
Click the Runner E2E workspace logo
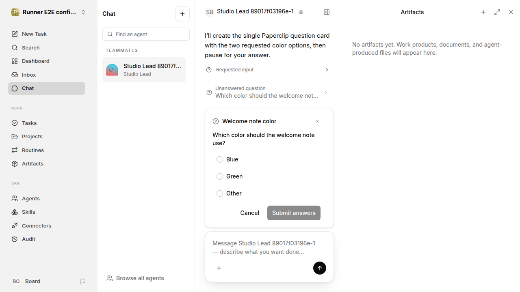[x=15, y=12]
